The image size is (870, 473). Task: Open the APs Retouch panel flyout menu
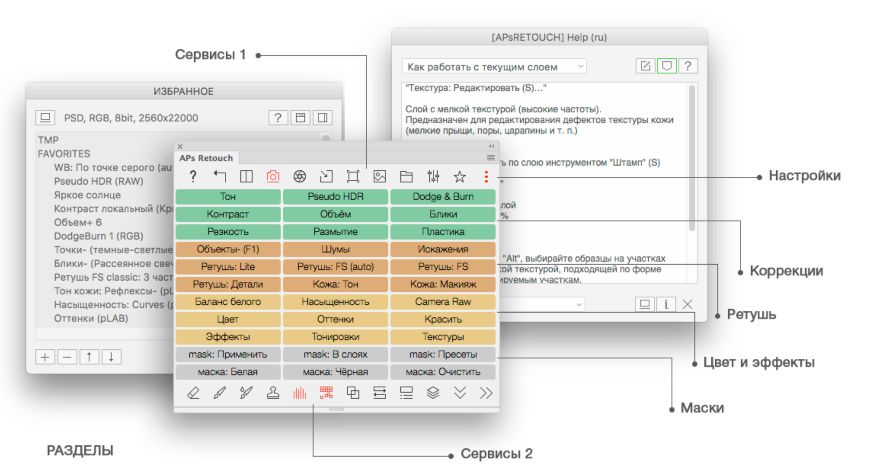[x=491, y=158]
